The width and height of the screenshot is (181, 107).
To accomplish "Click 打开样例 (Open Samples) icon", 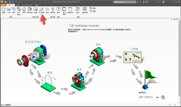I will pos(19,9).
